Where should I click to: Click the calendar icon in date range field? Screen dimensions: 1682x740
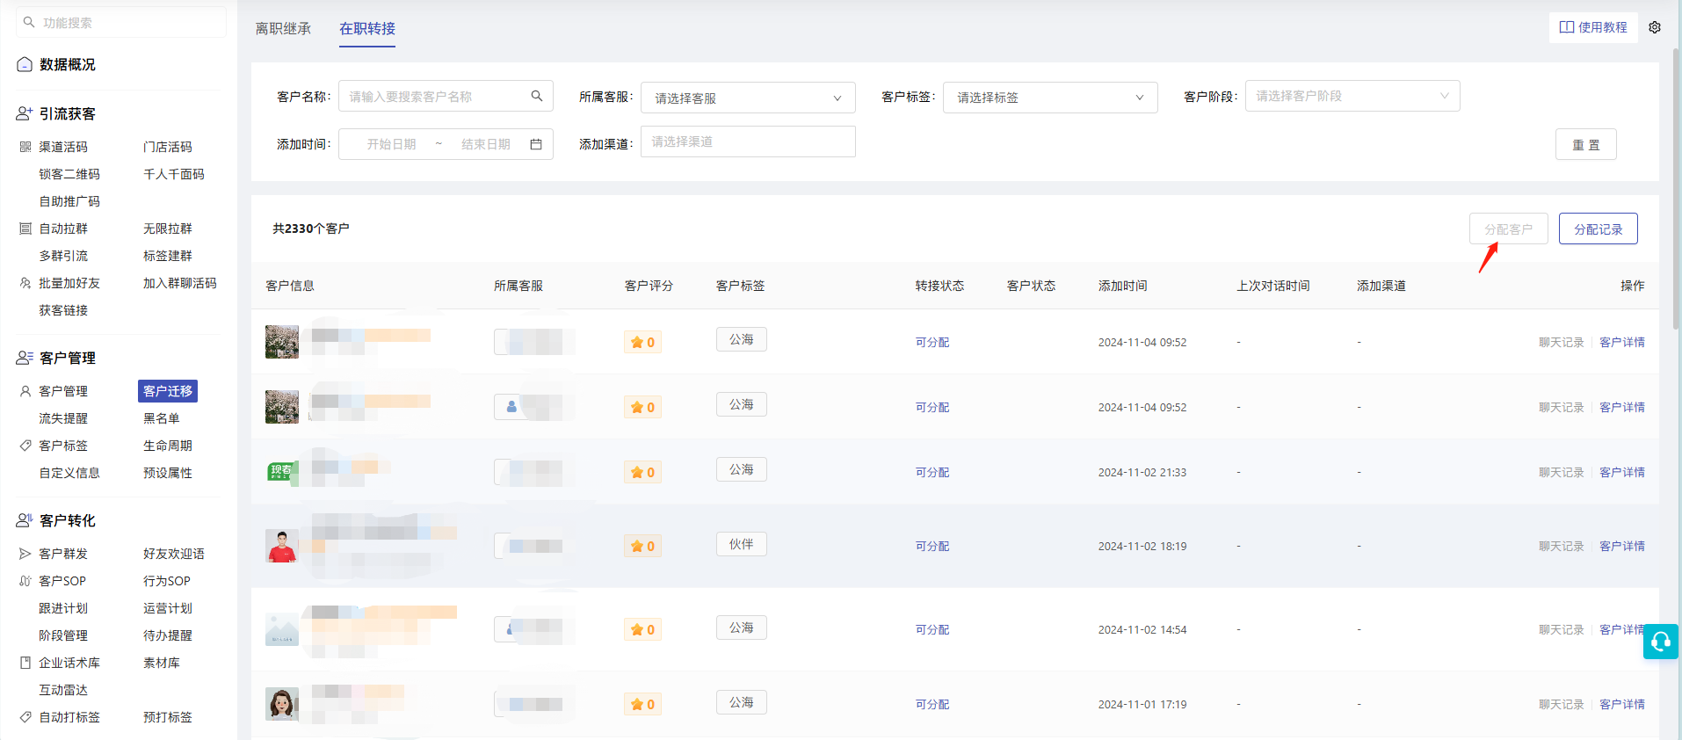click(536, 144)
